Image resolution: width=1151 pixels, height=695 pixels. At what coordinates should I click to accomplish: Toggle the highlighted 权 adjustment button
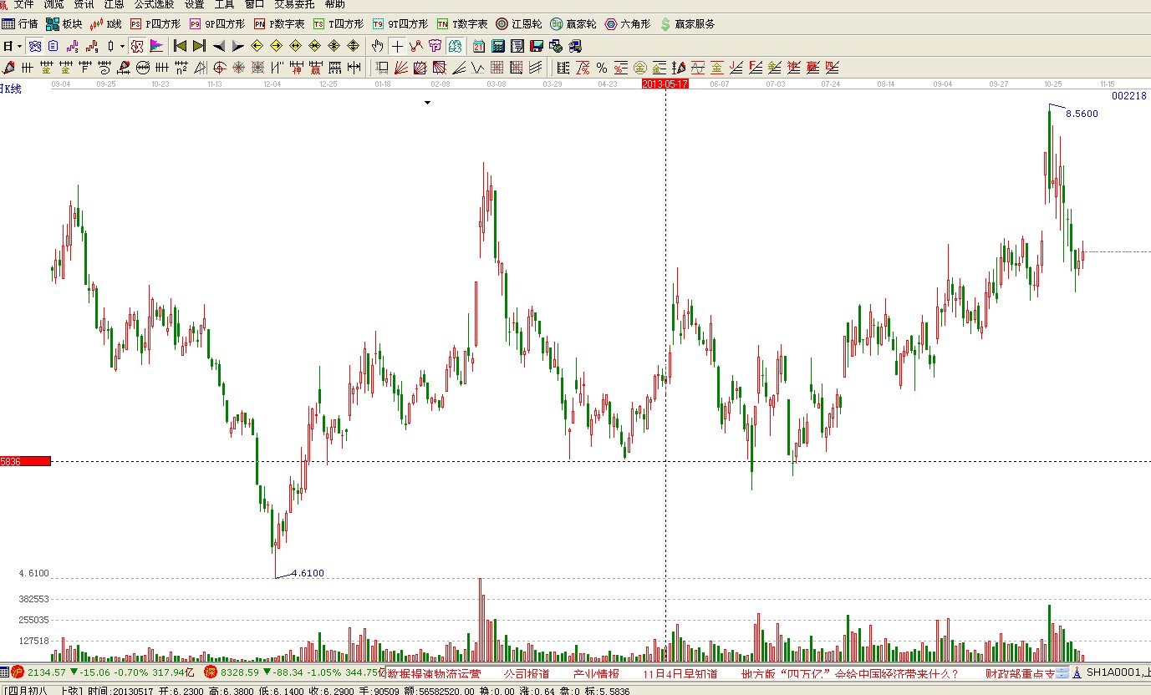[136, 46]
